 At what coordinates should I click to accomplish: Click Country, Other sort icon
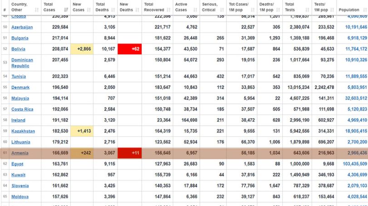click(37, 10)
